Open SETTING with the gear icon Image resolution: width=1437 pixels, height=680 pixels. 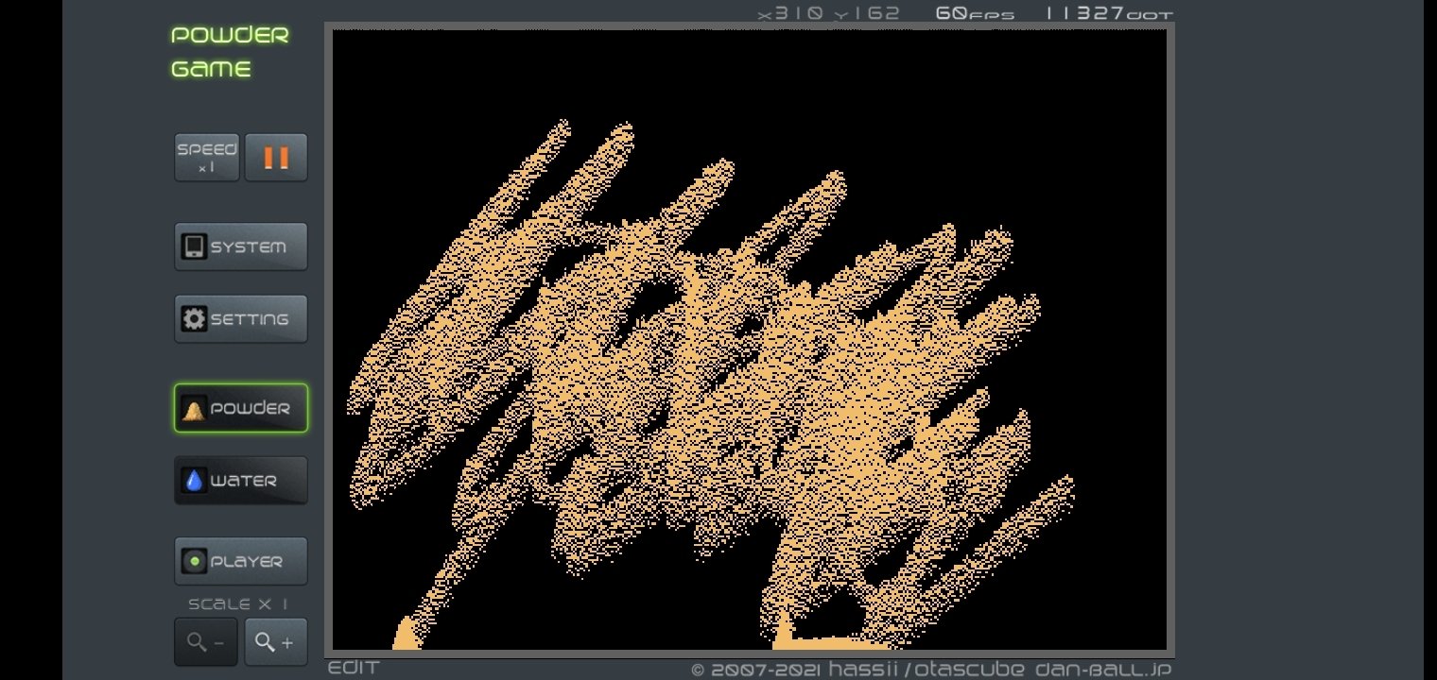(x=241, y=319)
